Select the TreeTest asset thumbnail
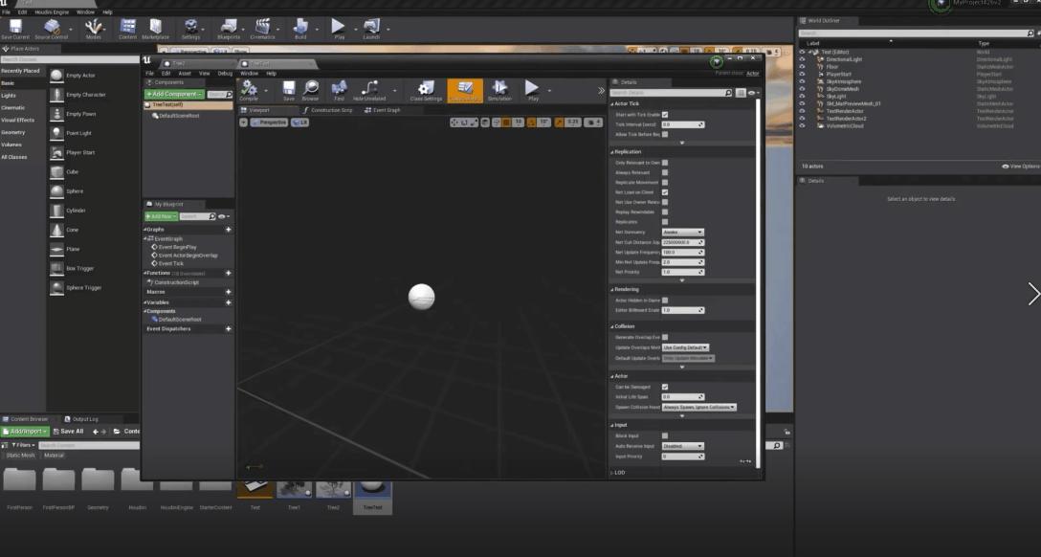1041x557 pixels. click(373, 490)
